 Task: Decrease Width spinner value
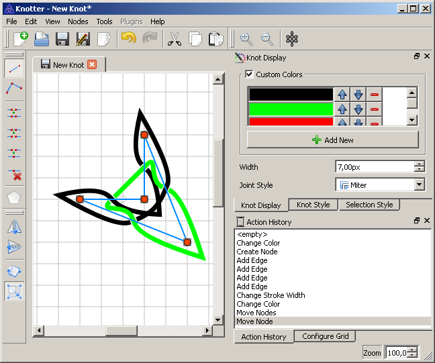pyautogui.click(x=419, y=170)
